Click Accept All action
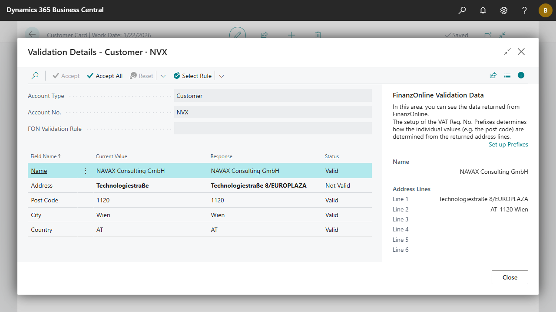 [x=105, y=76]
